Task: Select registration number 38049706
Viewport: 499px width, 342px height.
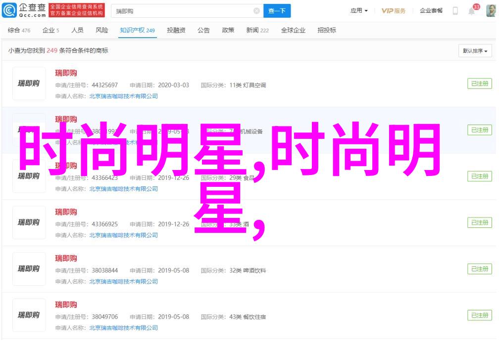Action: [x=105, y=317]
